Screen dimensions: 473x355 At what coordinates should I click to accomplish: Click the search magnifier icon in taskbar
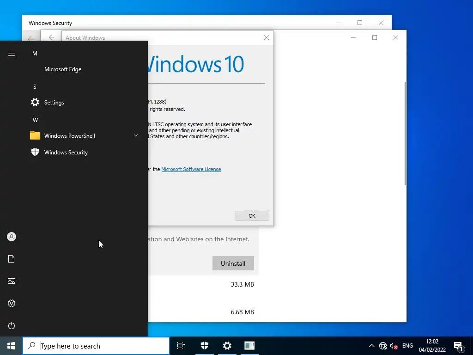31,346
